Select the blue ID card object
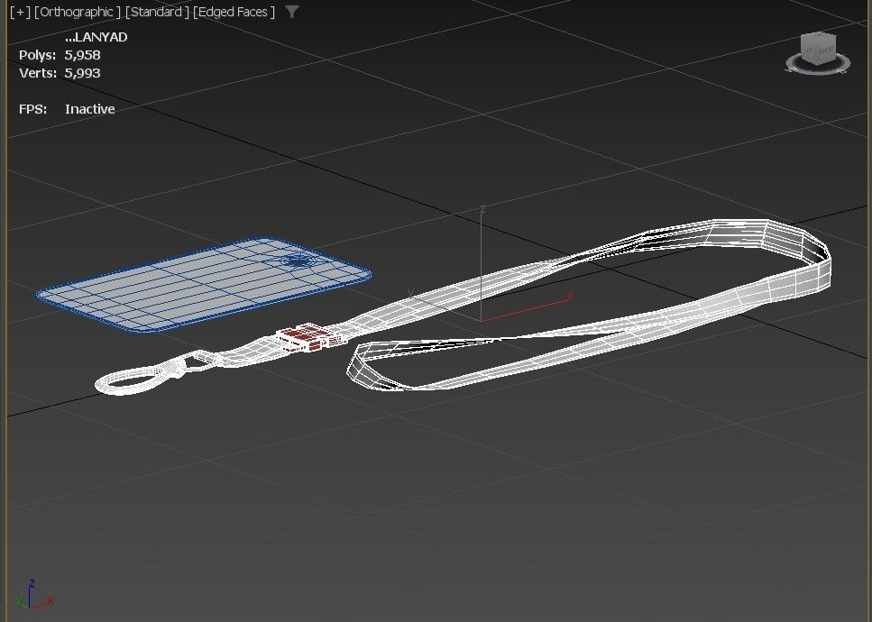 pyautogui.click(x=204, y=285)
